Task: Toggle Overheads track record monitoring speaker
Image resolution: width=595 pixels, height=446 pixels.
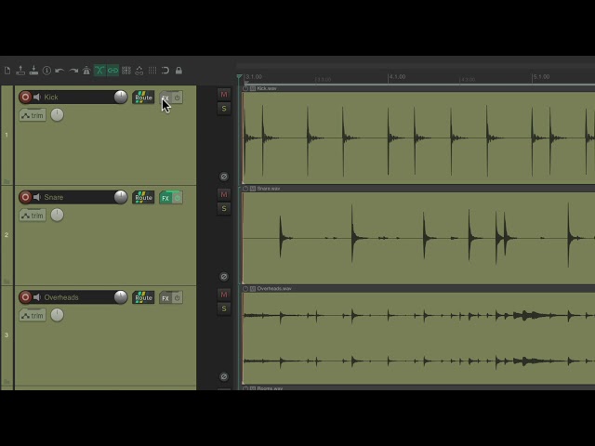Action: pyautogui.click(x=37, y=297)
